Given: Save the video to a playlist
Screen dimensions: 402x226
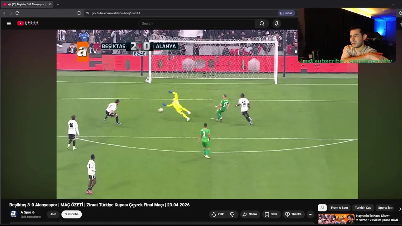Looking at the screenshot, I should 271,214.
